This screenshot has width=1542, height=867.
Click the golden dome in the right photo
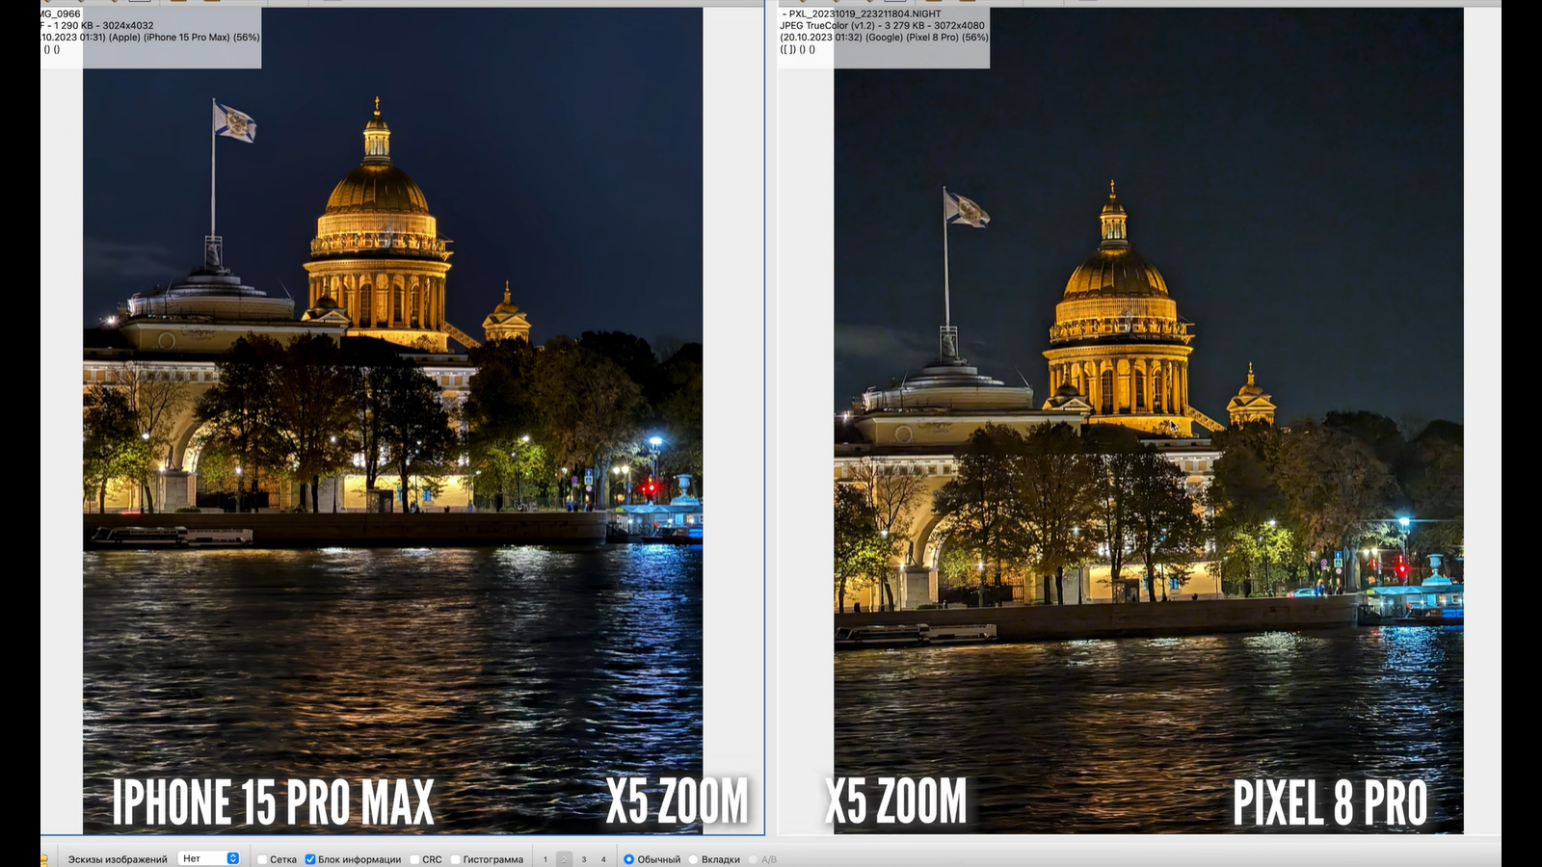(x=1115, y=274)
